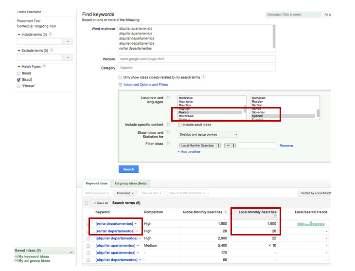Open Filter ideas help icon

click(x=168, y=144)
